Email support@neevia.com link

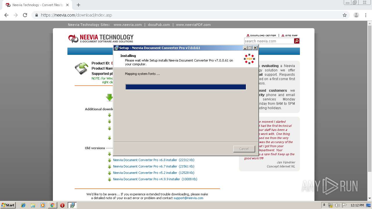pyautogui.click(x=188, y=198)
